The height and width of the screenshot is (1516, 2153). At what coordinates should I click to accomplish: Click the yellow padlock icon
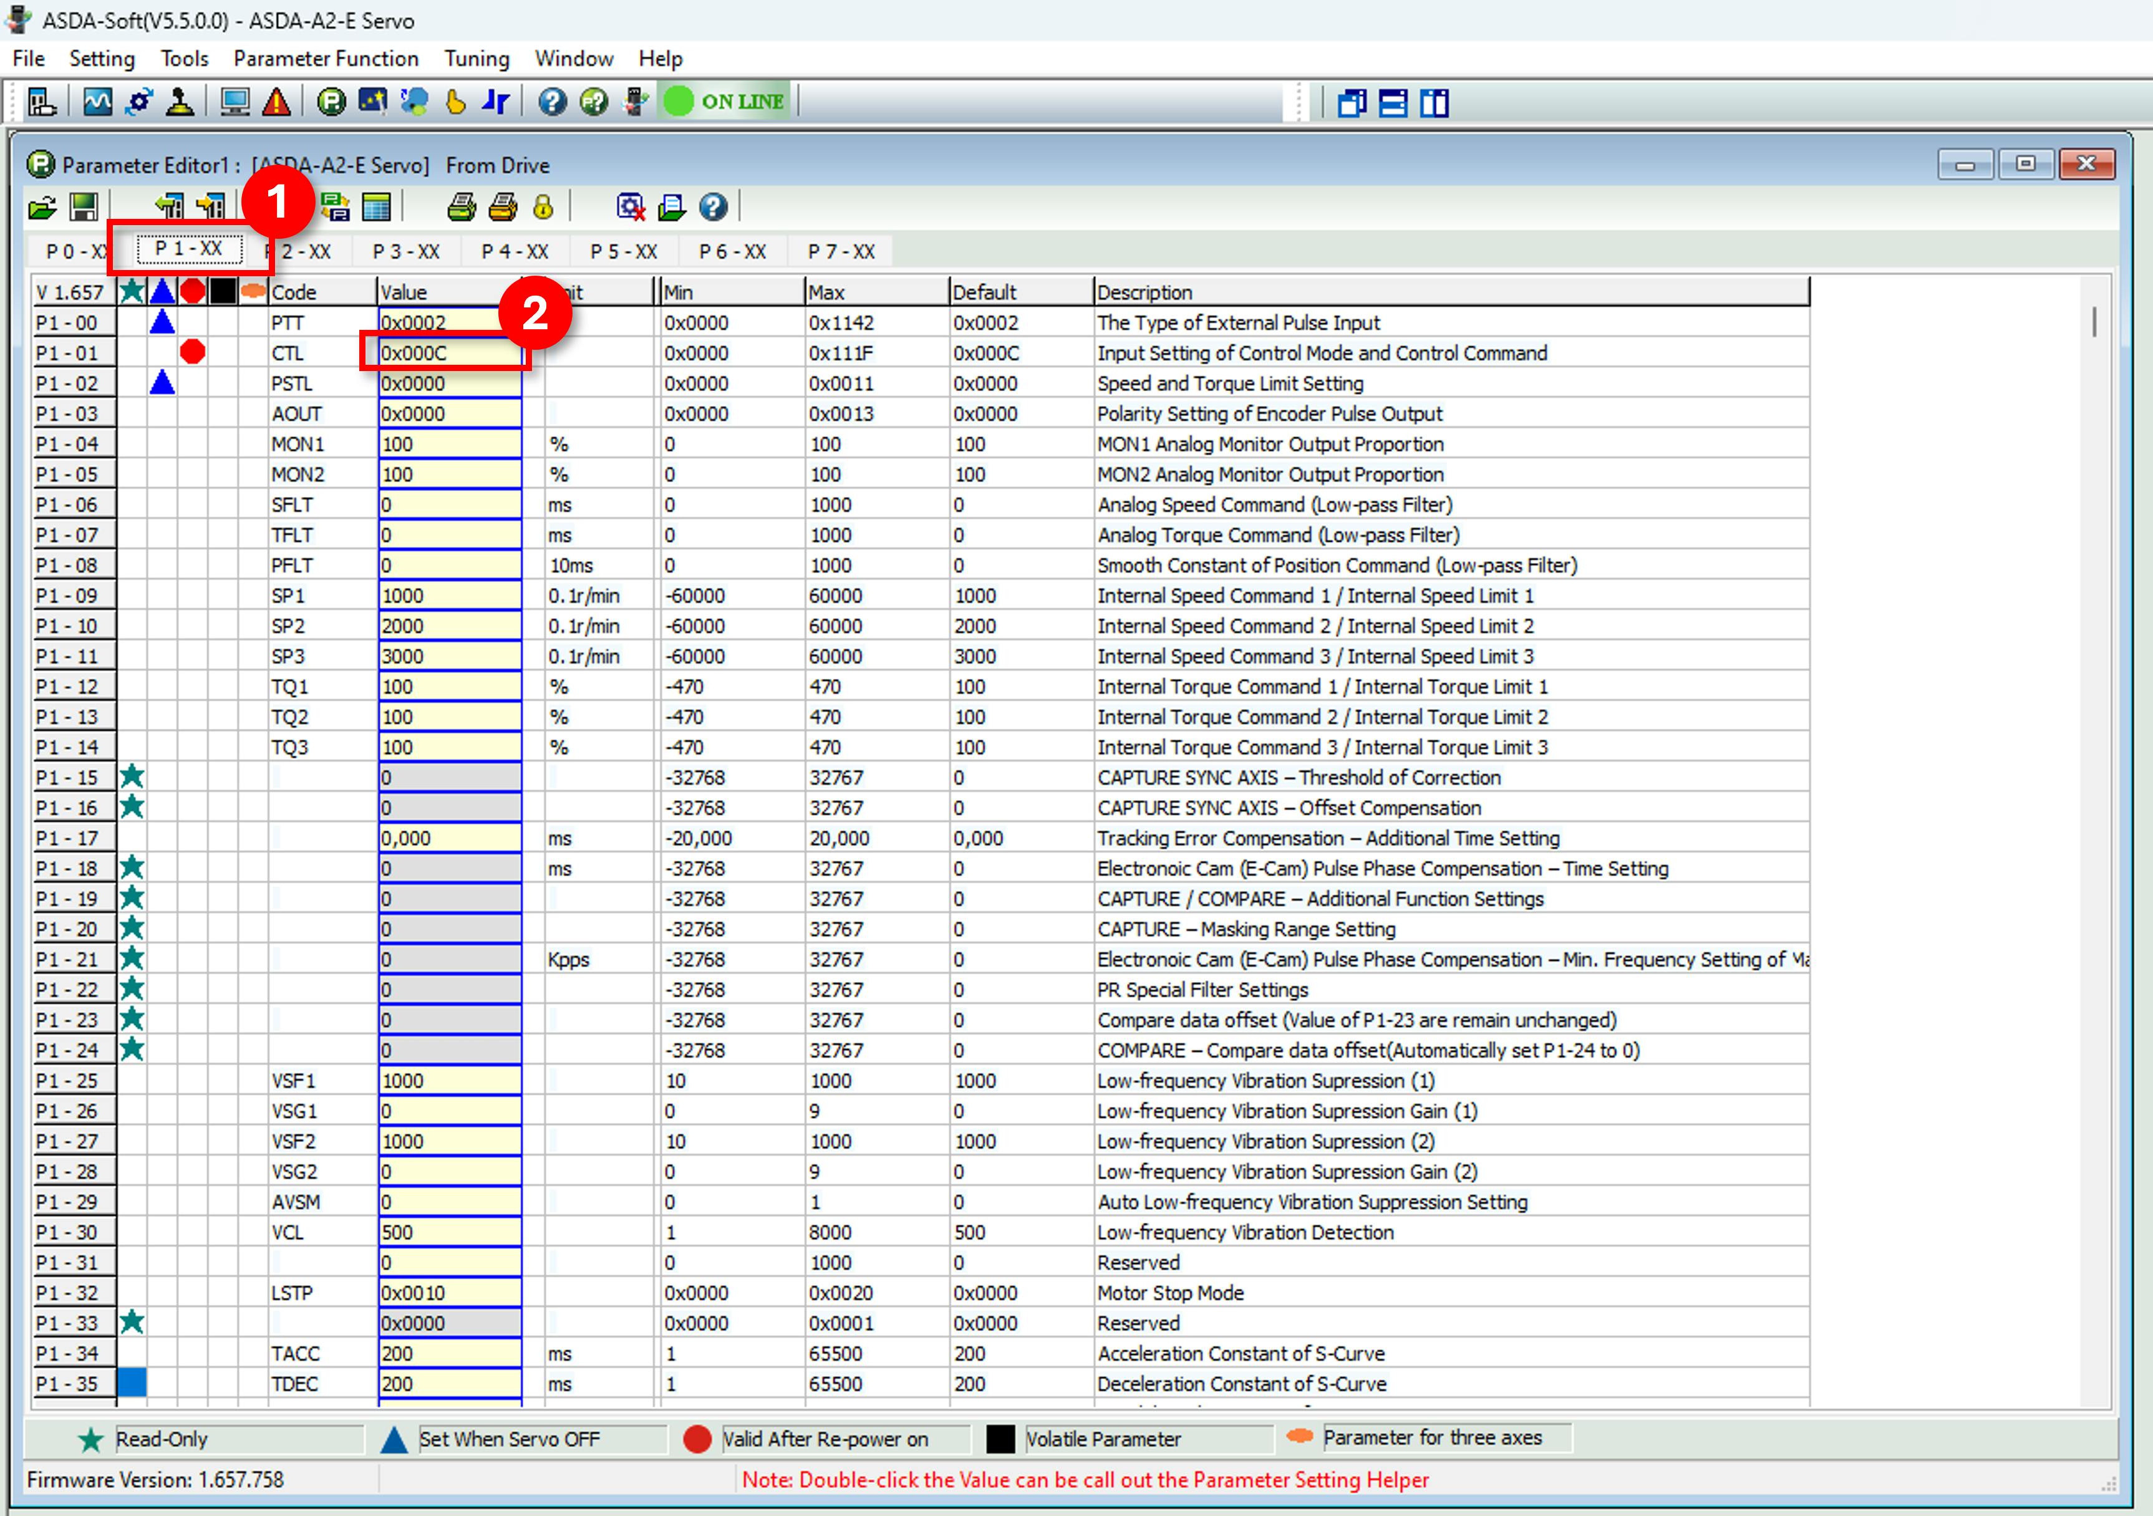point(543,207)
